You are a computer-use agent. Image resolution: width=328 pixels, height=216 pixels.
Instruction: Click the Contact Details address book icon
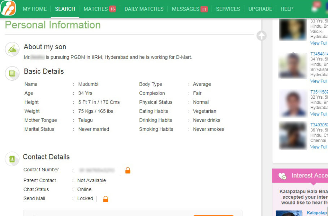coord(12,159)
